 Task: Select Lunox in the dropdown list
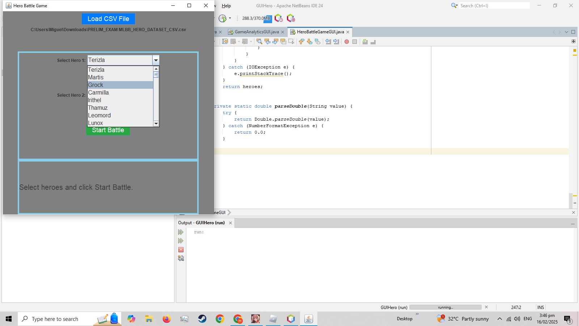[x=120, y=123]
